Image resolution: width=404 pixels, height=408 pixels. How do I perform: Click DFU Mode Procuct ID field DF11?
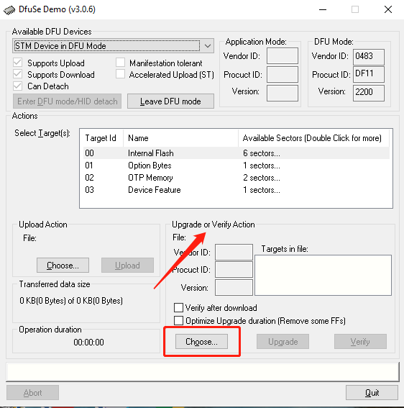point(369,74)
